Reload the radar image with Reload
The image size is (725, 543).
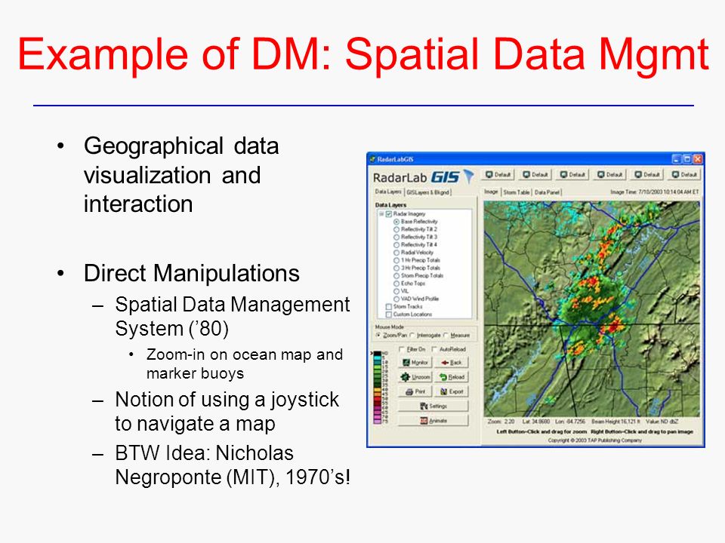click(452, 377)
